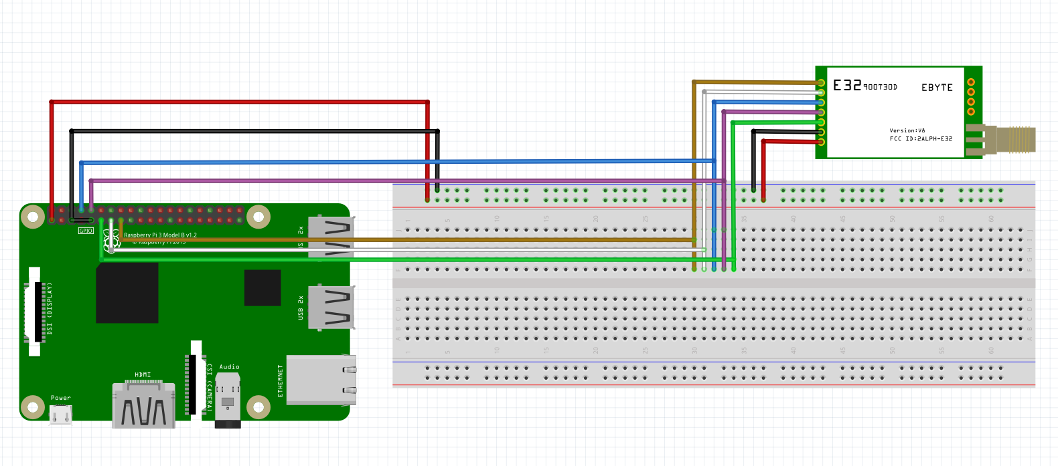Click the HDMI port on the Raspberry Pi
The height and width of the screenshot is (466, 1058).
tap(144, 406)
